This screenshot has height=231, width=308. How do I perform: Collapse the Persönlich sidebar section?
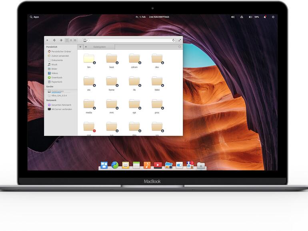52,47
